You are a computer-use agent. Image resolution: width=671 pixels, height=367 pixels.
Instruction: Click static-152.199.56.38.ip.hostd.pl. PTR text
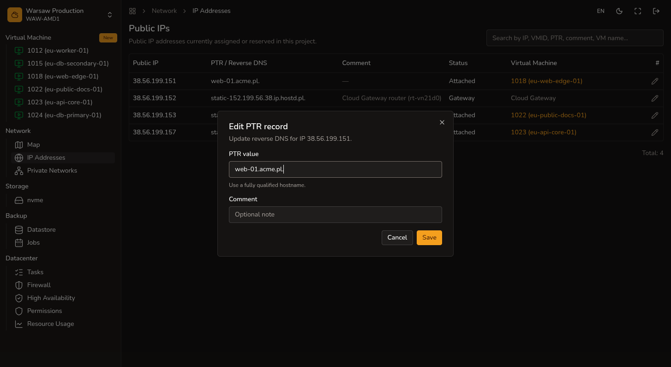pos(258,98)
